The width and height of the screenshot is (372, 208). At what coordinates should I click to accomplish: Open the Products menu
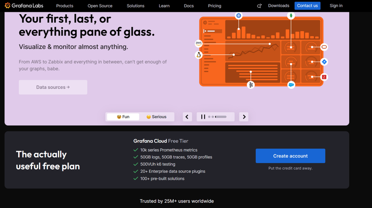tap(65, 6)
